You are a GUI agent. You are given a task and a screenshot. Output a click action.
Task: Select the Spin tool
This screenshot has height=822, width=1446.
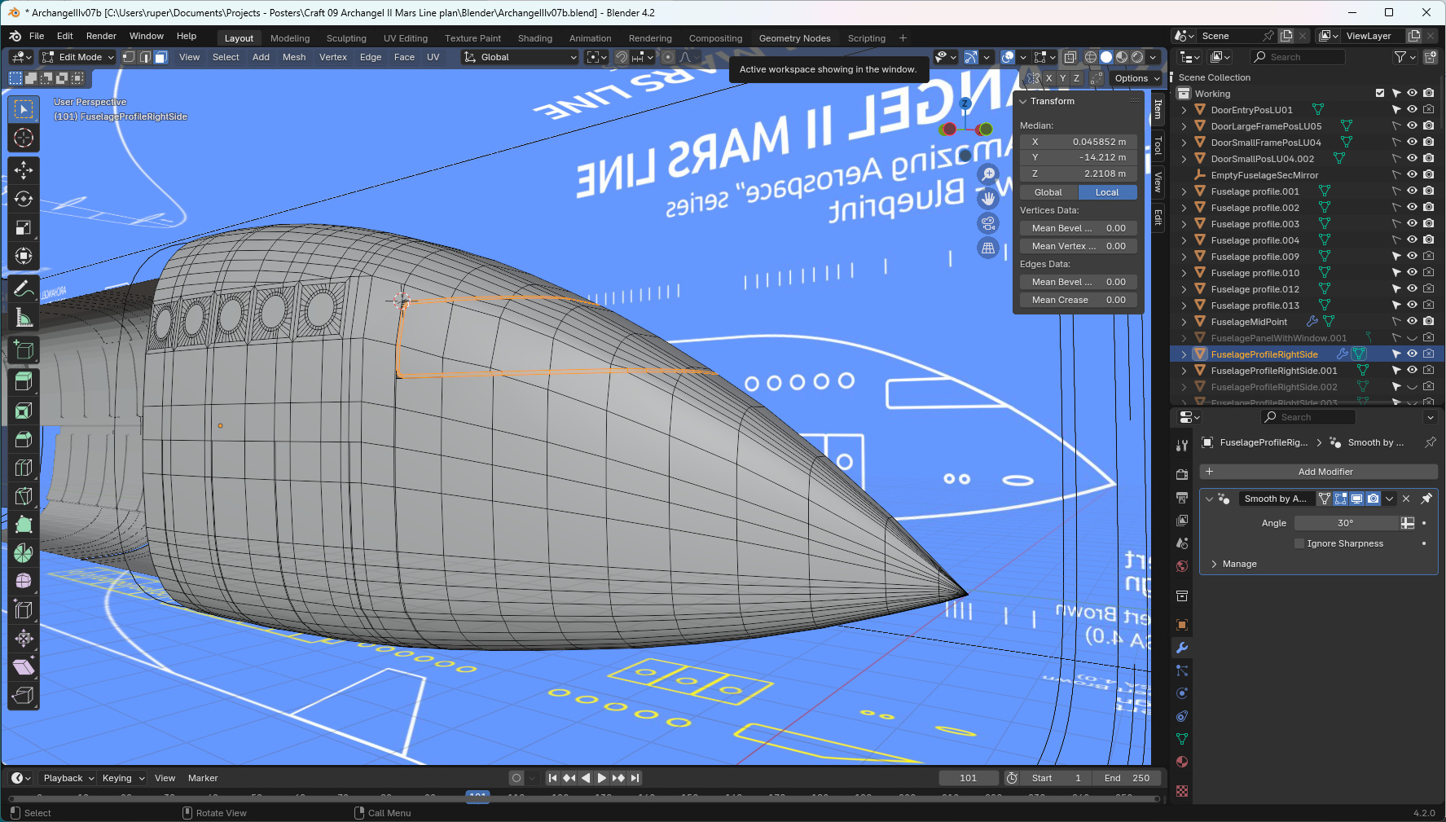click(24, 553)
